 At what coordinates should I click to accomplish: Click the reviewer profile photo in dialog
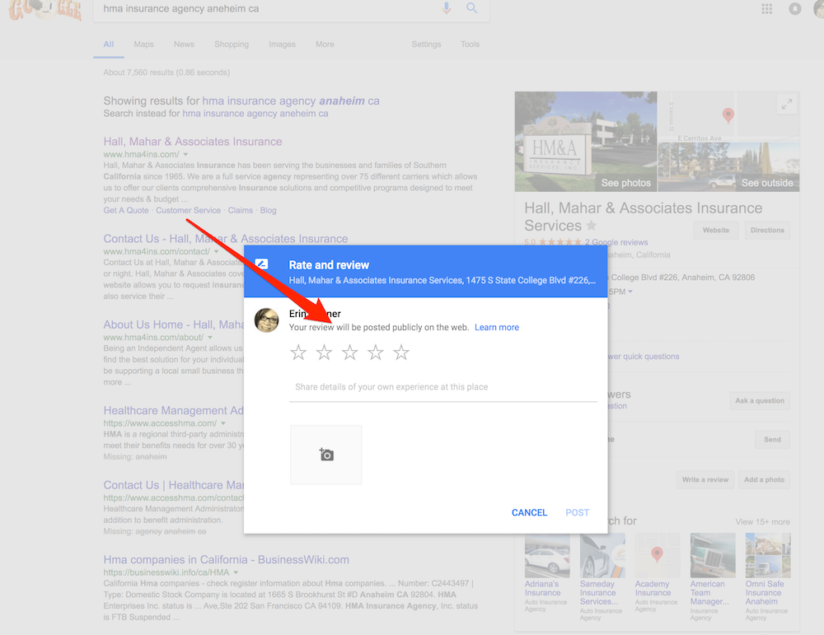coord(266,320)
